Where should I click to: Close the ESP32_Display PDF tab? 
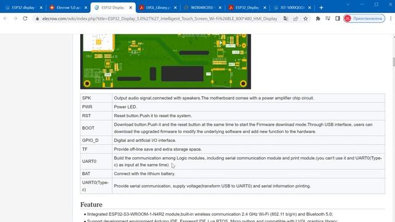click(x=265, y=7)
